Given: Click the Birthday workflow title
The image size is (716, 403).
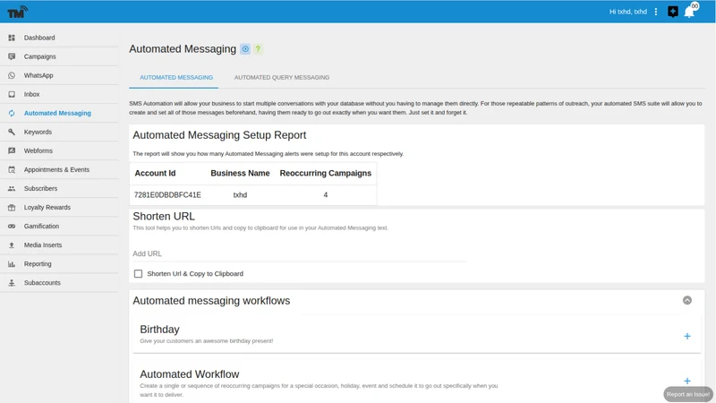Looking at the screenshot, I should coord(159,330).
